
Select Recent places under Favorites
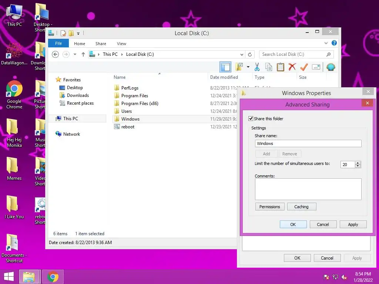coord(80,103)
